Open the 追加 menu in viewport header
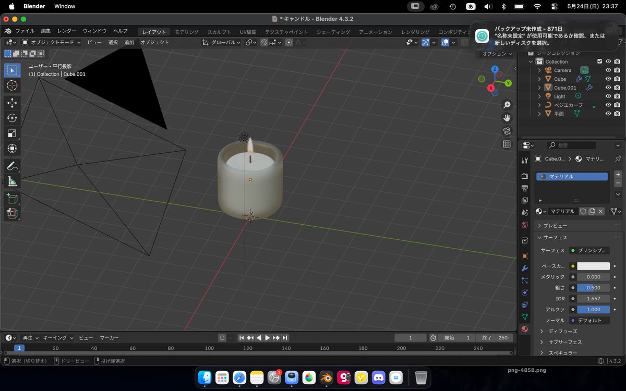This screenshot has height=391, width=626. [129, 42]
